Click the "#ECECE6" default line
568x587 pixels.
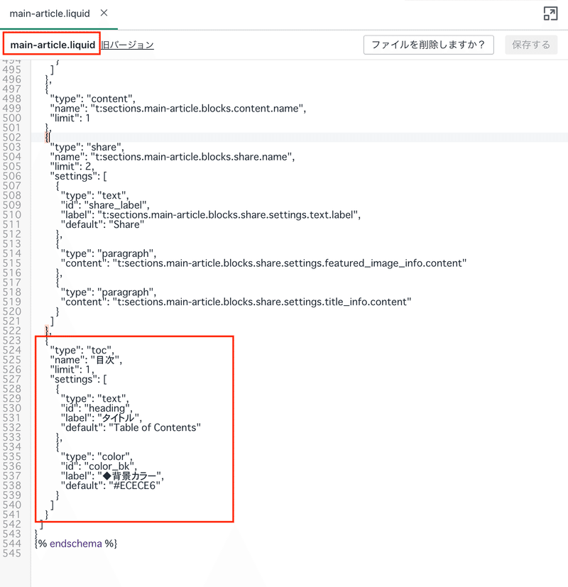click(x=111, y=486)
